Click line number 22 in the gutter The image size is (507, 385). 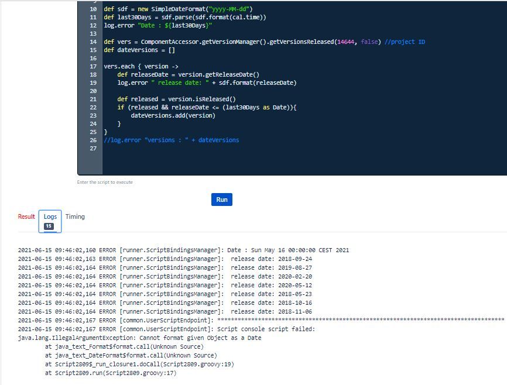click(93, 107)
